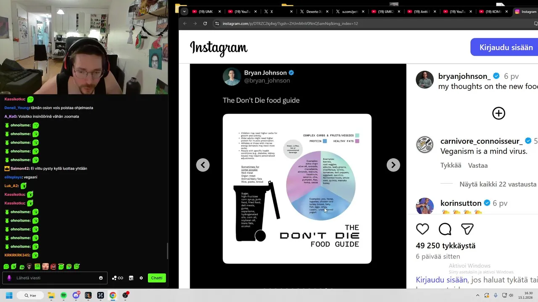Click the blue 'Kirjaudu sisään' link below likes

coord(442,280)
